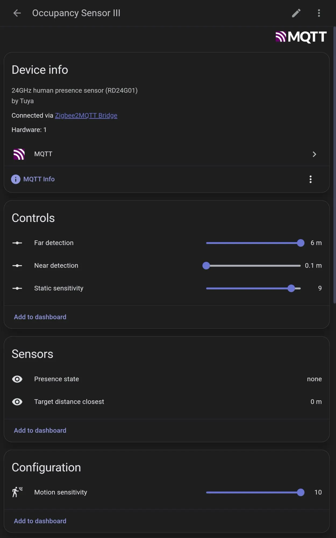This screenshot has height=538, width=336.
Task: Click the Presence state eye icon
Action: pyautogui.click(x=17, y=379)
